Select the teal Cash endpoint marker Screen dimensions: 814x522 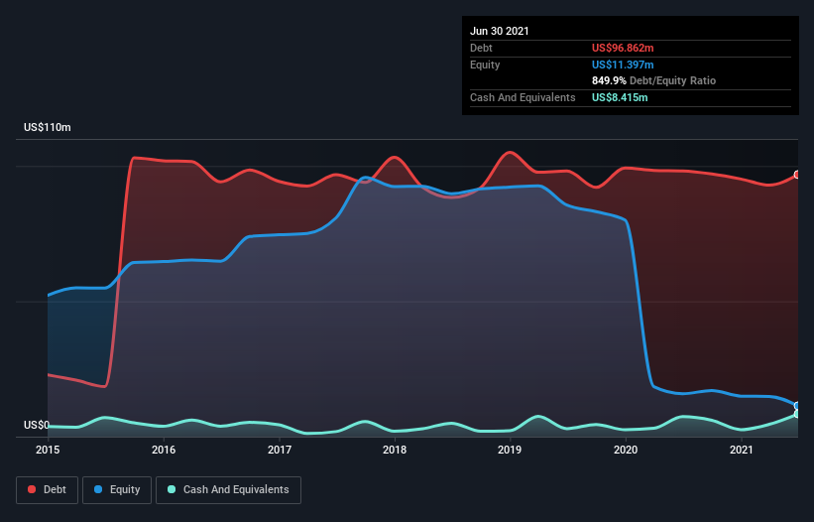tap(797, 414)
